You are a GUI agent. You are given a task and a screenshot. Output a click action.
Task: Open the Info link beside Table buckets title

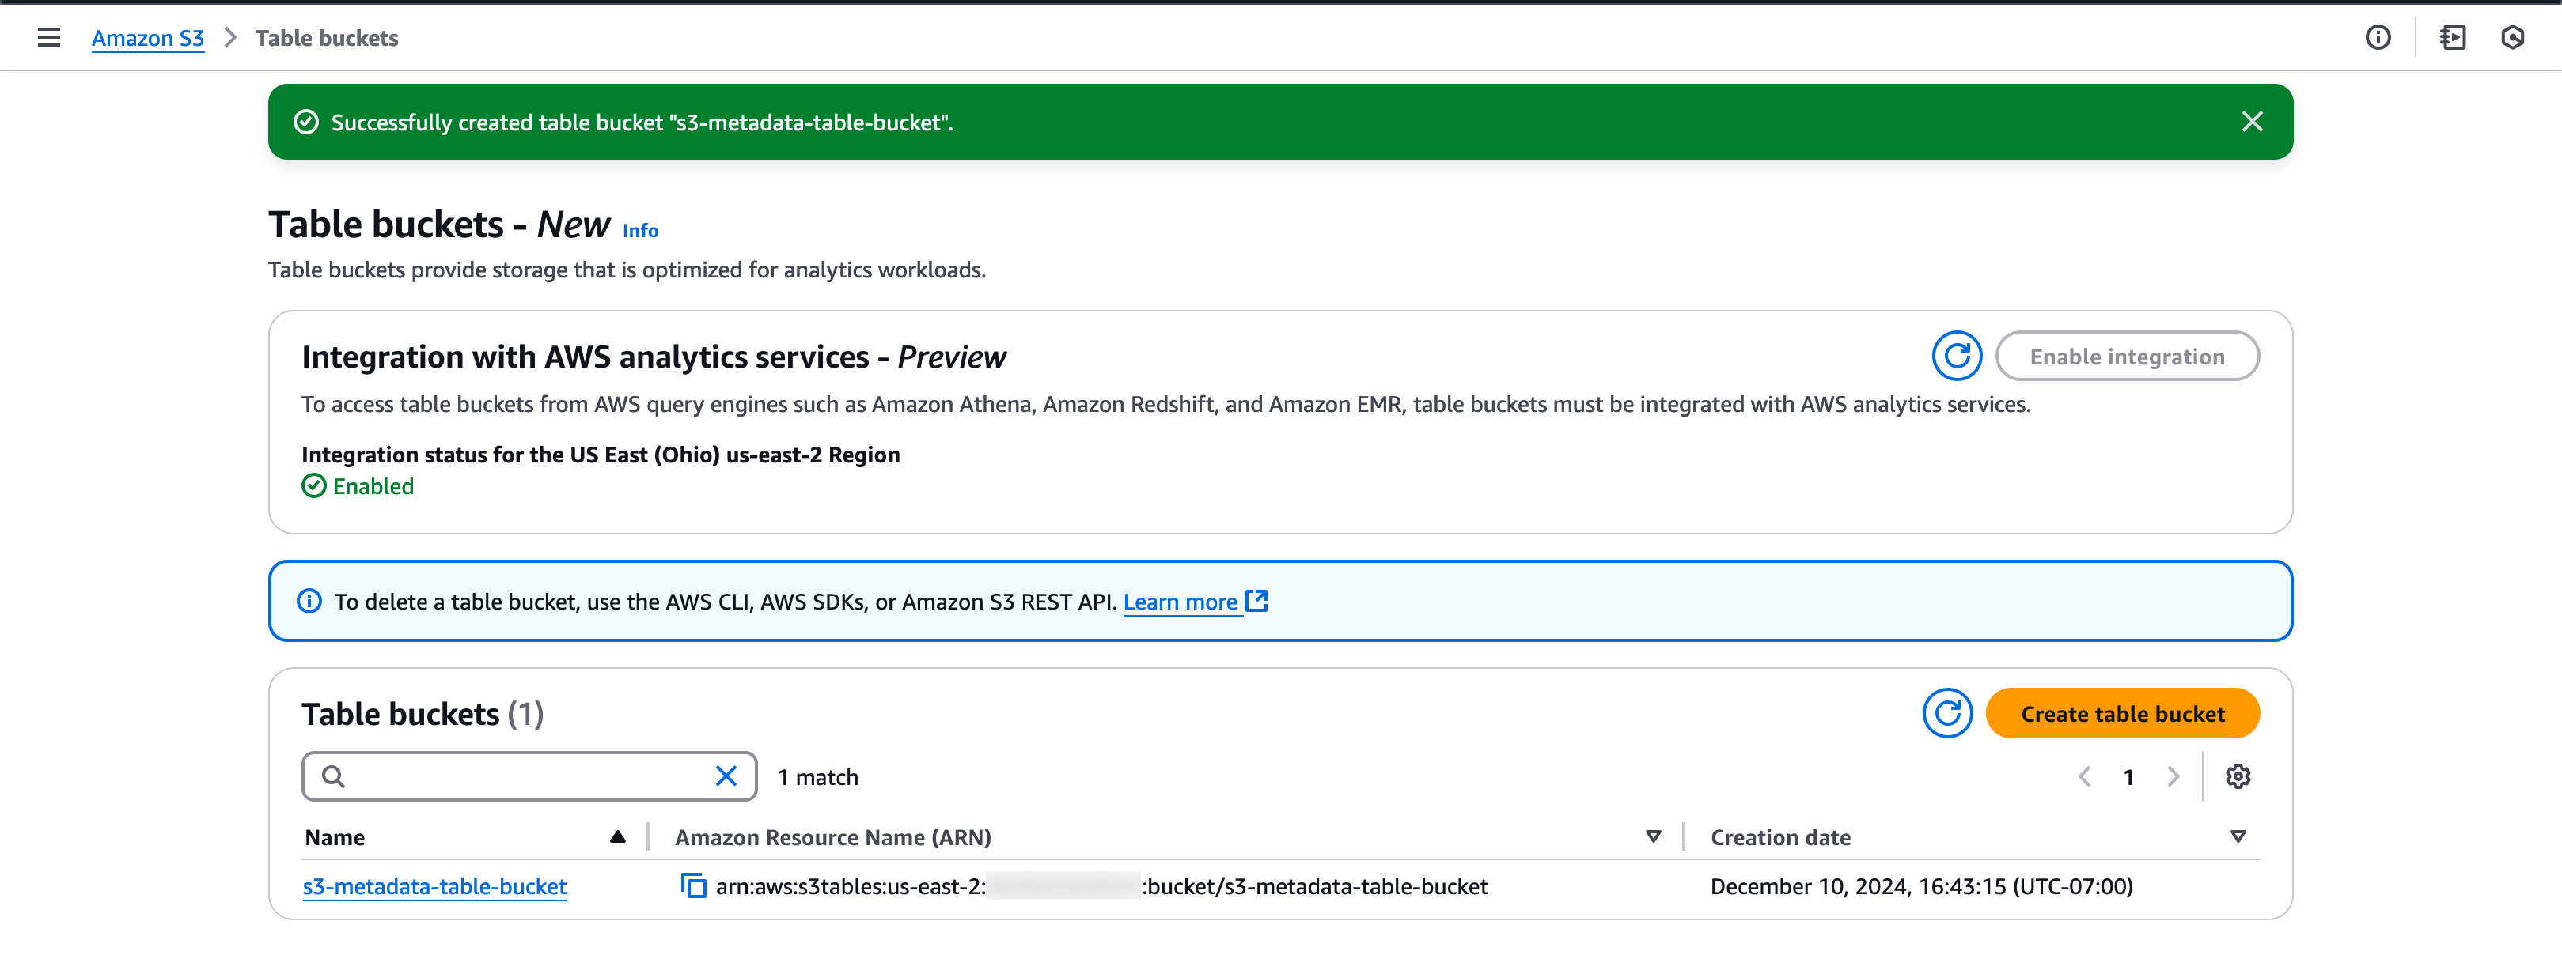pyautogui.click(x=639, y=231)
